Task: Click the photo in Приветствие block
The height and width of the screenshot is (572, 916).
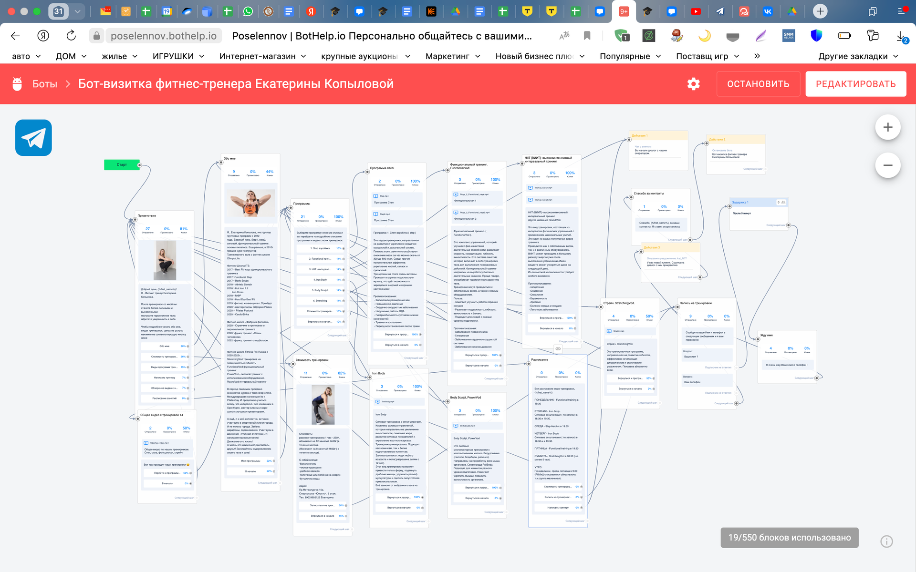Action: [x=165, y=260]
